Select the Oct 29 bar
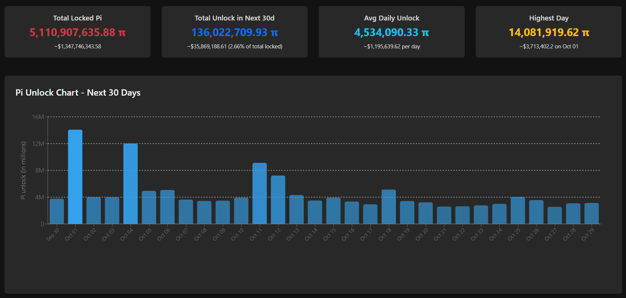The image size is (626, 298). [591, 214]
